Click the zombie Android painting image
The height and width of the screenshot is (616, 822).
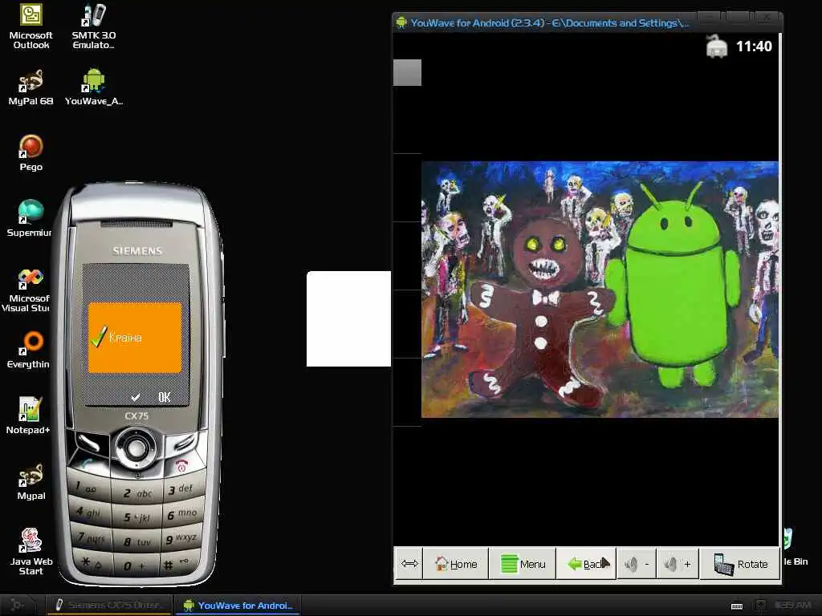(600, 289)
